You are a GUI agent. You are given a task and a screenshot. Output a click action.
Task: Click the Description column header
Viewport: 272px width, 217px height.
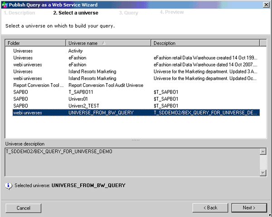[205, 43]
